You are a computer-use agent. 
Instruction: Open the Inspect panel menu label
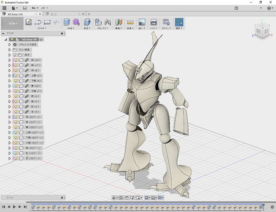pyautogui.click(x=130, y=28)
